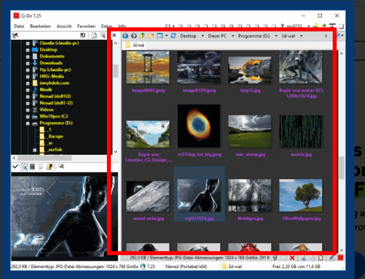Select Videos in the folder tree
Image resolution: width=365 pixels, height=279 pixels.
(47, 109)
